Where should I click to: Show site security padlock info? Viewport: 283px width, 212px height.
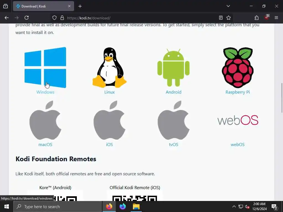click(62, 18)
